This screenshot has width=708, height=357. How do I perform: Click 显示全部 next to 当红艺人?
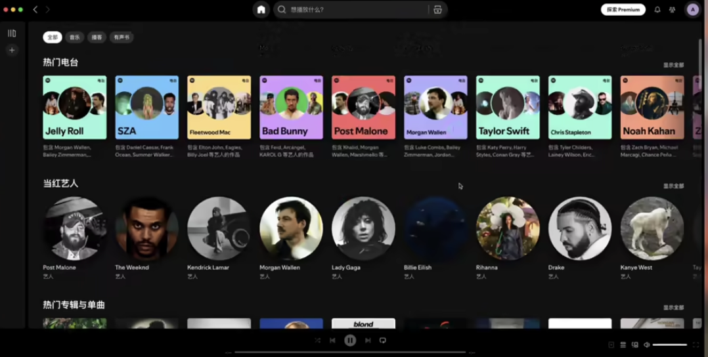click(x=673, y=186)
